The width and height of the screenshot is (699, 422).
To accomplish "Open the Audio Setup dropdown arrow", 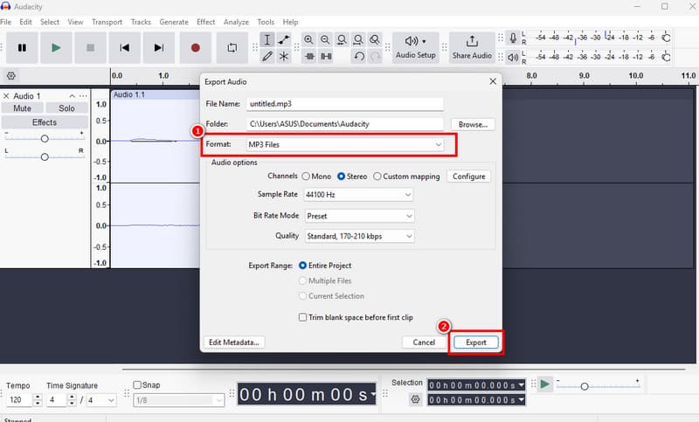I will pos(424,41).
